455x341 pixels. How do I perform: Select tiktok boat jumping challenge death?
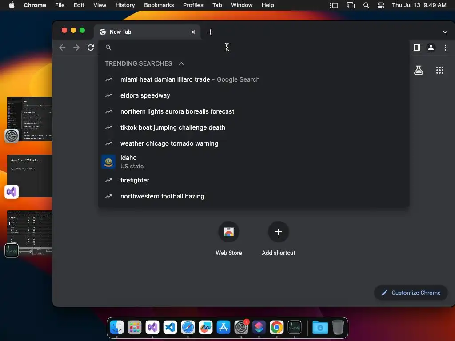coord(254,127)
